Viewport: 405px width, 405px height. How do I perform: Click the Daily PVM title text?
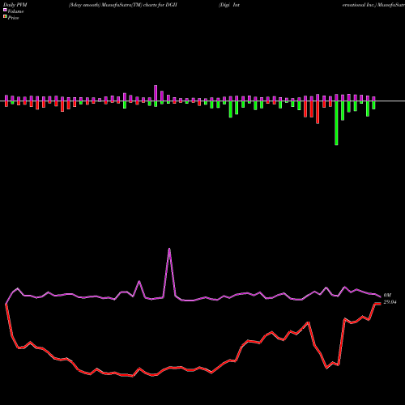pos(15,5)
